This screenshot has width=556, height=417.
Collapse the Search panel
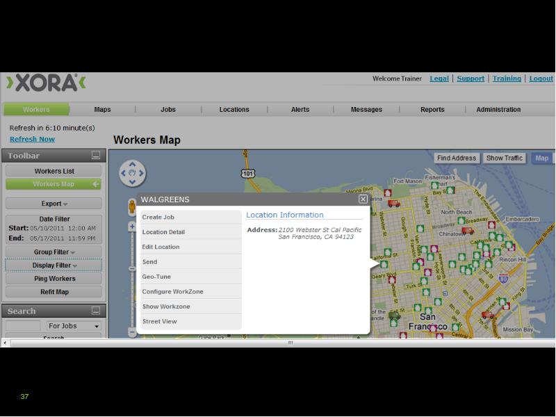coord(96,311)
